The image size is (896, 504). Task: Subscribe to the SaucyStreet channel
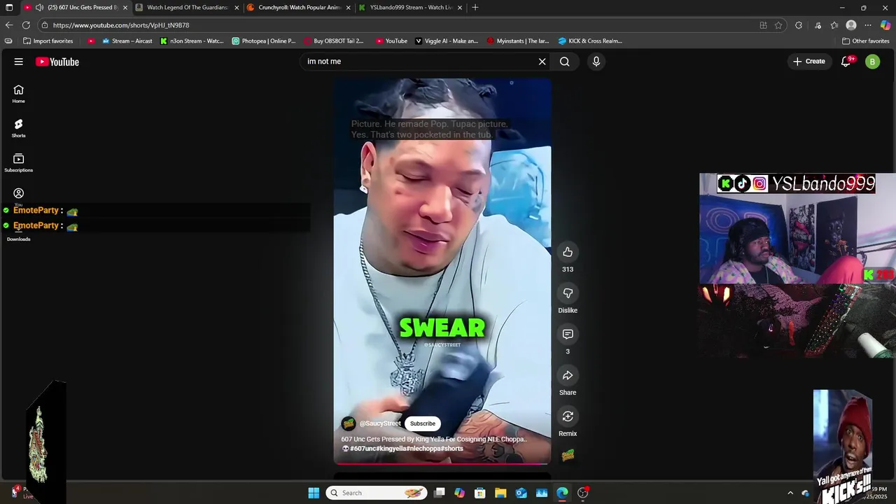(x=422, y=423)
